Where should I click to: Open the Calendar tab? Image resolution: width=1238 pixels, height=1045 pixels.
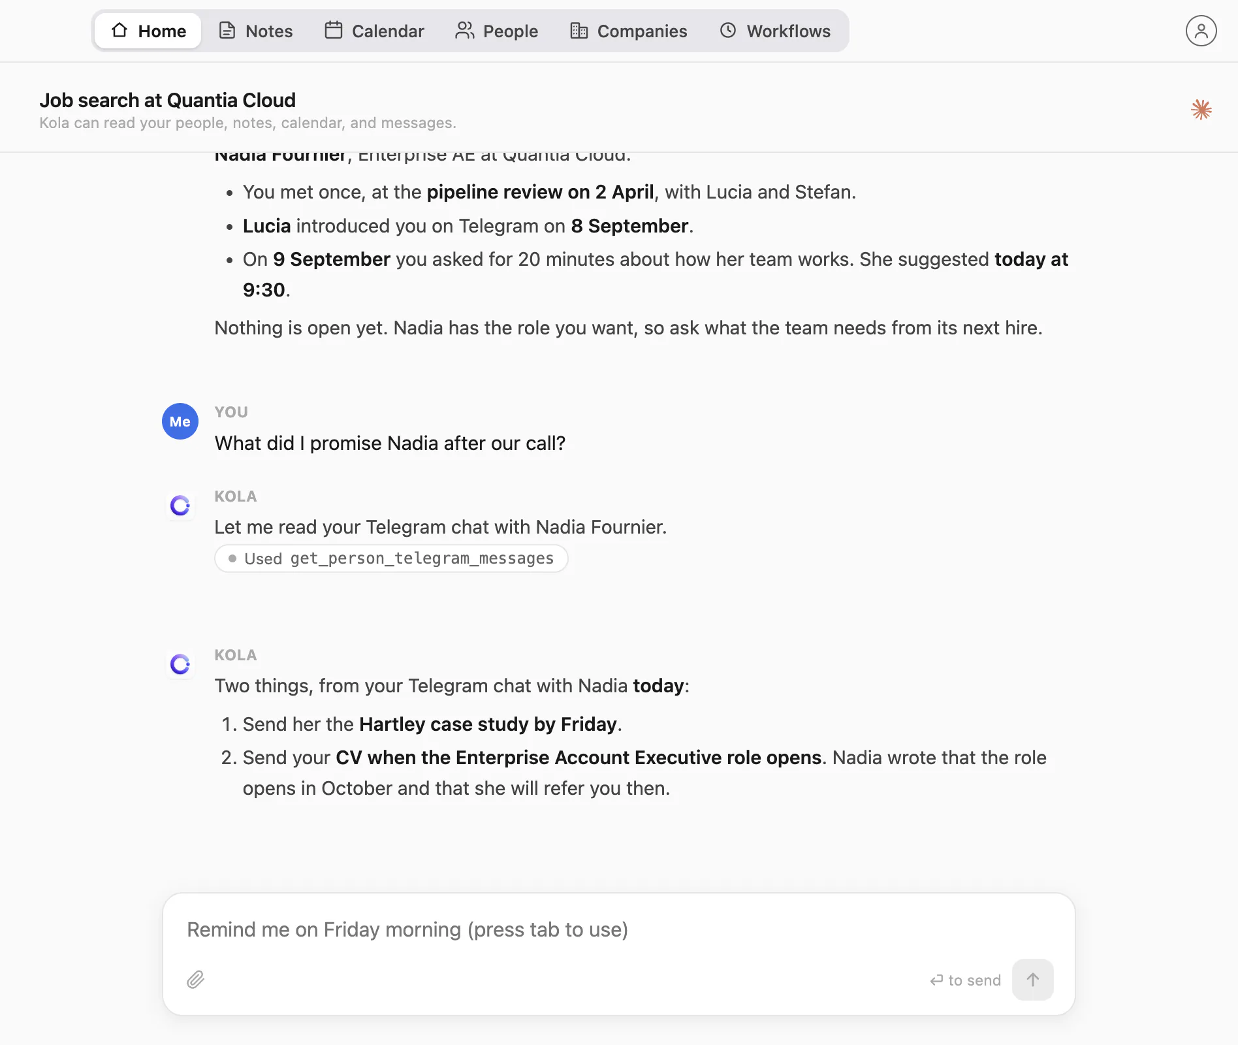pyautogui.click(x=374, y=31)
